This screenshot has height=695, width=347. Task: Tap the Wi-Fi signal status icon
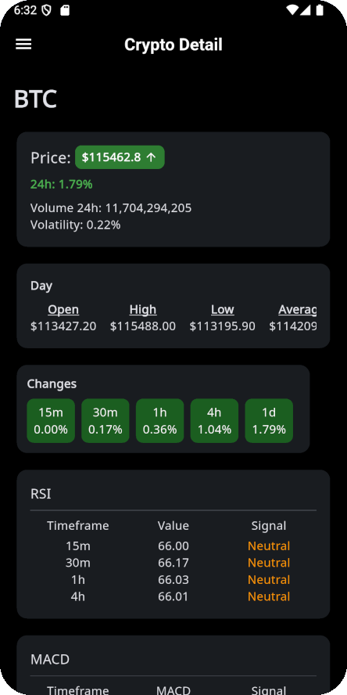point(292,10)
